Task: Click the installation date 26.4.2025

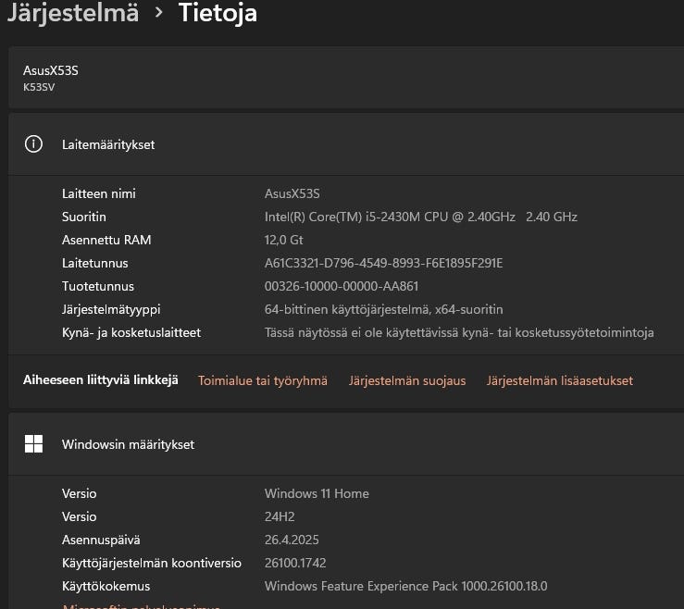Action: point(291,540)
